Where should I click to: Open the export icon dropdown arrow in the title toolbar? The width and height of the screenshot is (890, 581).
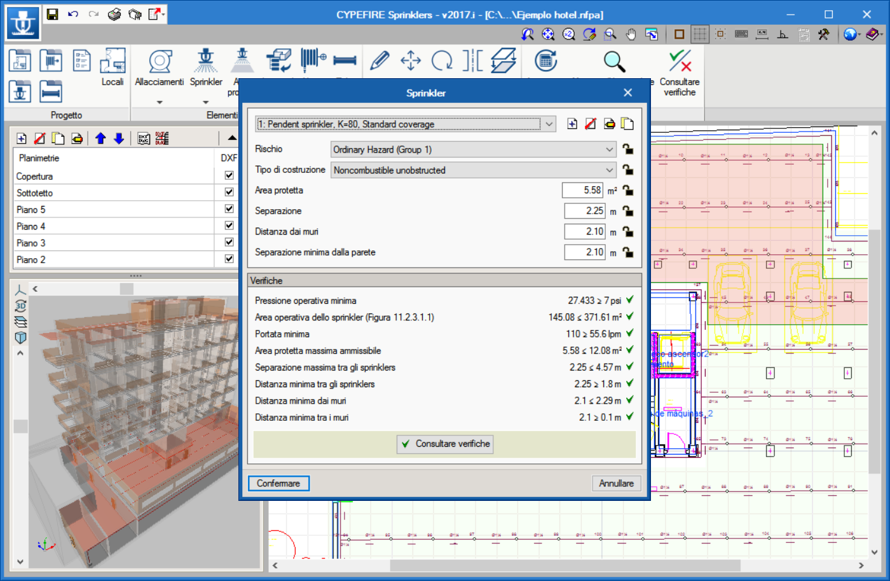(x=163, y=14)
